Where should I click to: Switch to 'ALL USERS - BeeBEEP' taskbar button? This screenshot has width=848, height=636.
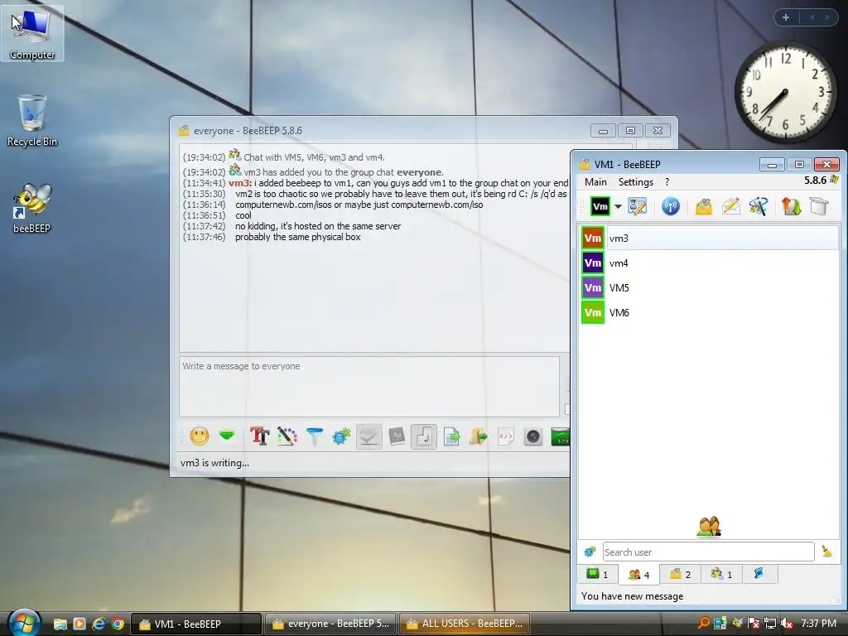pyautogui.click(x=465, y=624)
